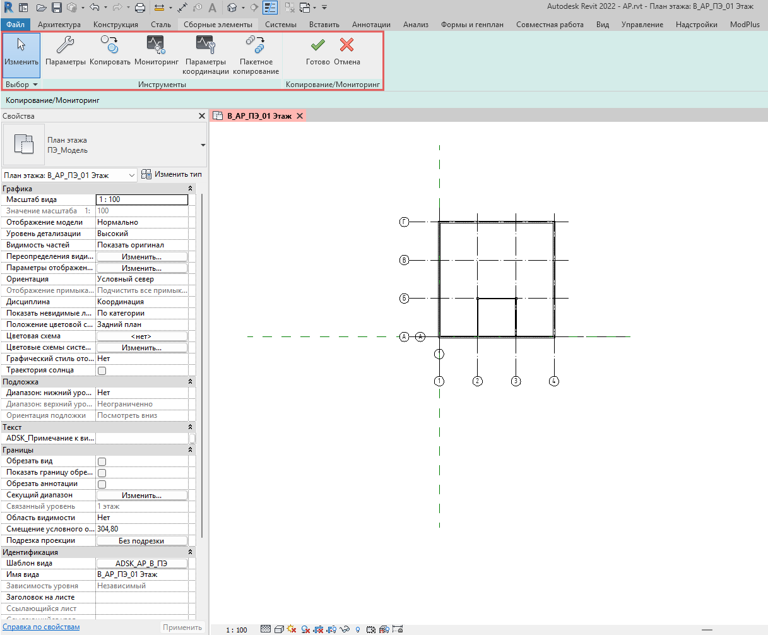Save project with the floppy disk icon
Image resolution: width=768 pixels, height=635 pixels.
57,8
